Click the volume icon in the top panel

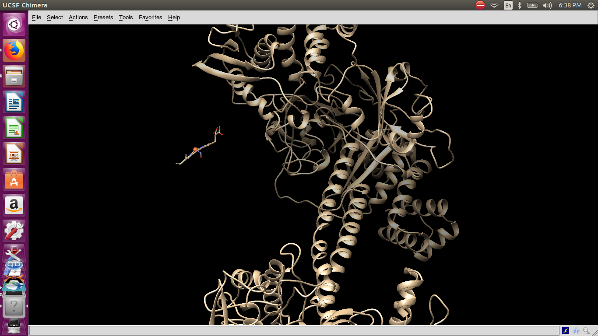pos(547,5)
